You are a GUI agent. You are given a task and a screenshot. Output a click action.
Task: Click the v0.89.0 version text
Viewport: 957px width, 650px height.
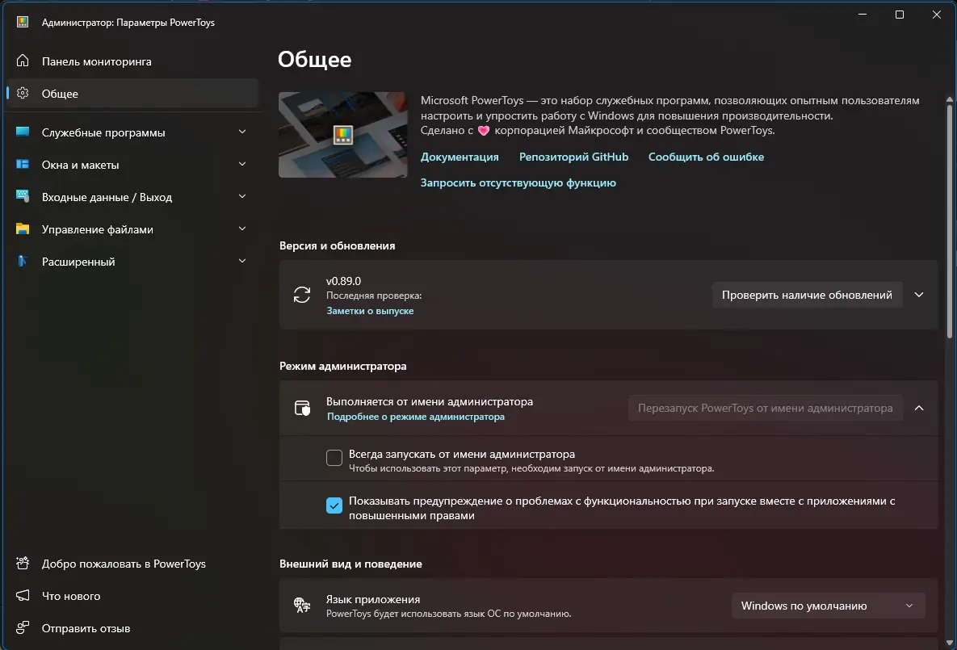(x=343, y=281)
